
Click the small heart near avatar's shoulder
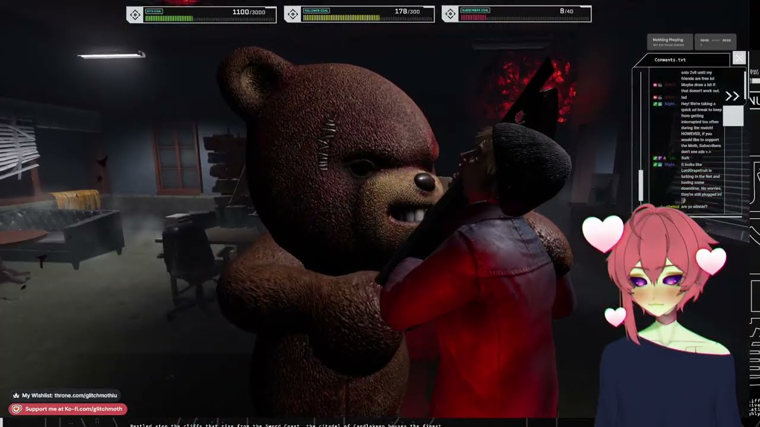615,317
